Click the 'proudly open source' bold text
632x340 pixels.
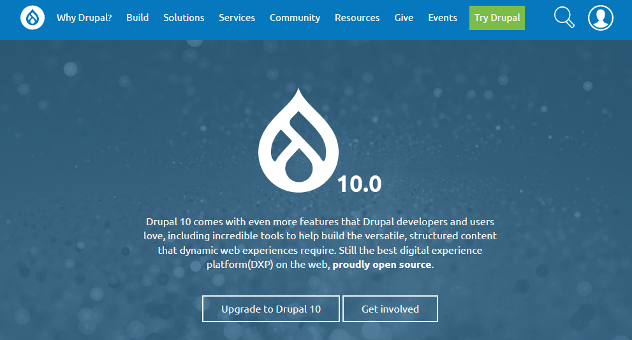pyautogui.click(x=382, y=265)
